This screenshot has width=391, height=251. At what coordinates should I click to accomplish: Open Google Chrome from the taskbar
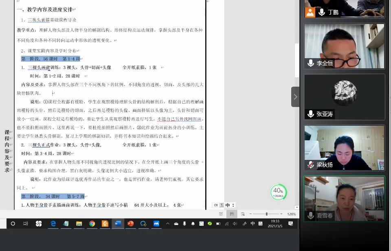(92, 223)
